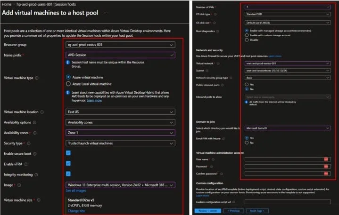Open Availability options dropdown

point(120,122)
